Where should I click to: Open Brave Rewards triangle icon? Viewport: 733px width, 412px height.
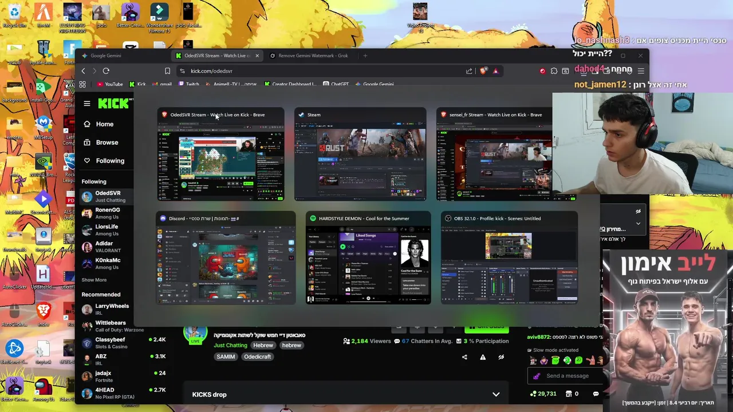pos(495,71)
